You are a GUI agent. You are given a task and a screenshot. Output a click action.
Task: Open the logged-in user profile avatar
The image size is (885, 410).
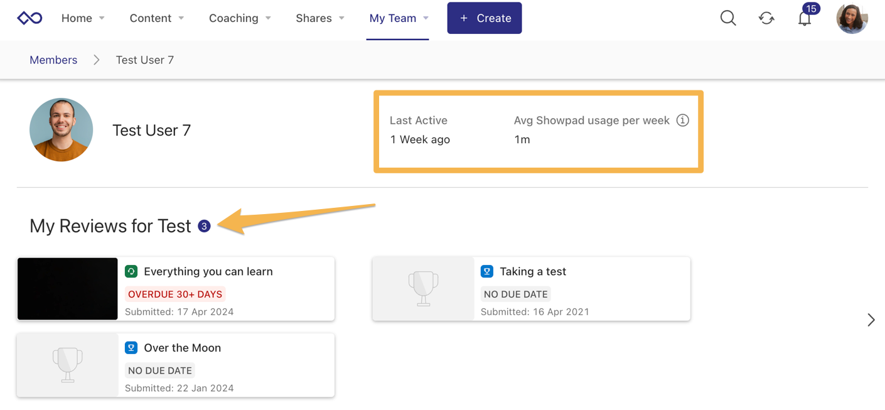click(x=852, y=18)
